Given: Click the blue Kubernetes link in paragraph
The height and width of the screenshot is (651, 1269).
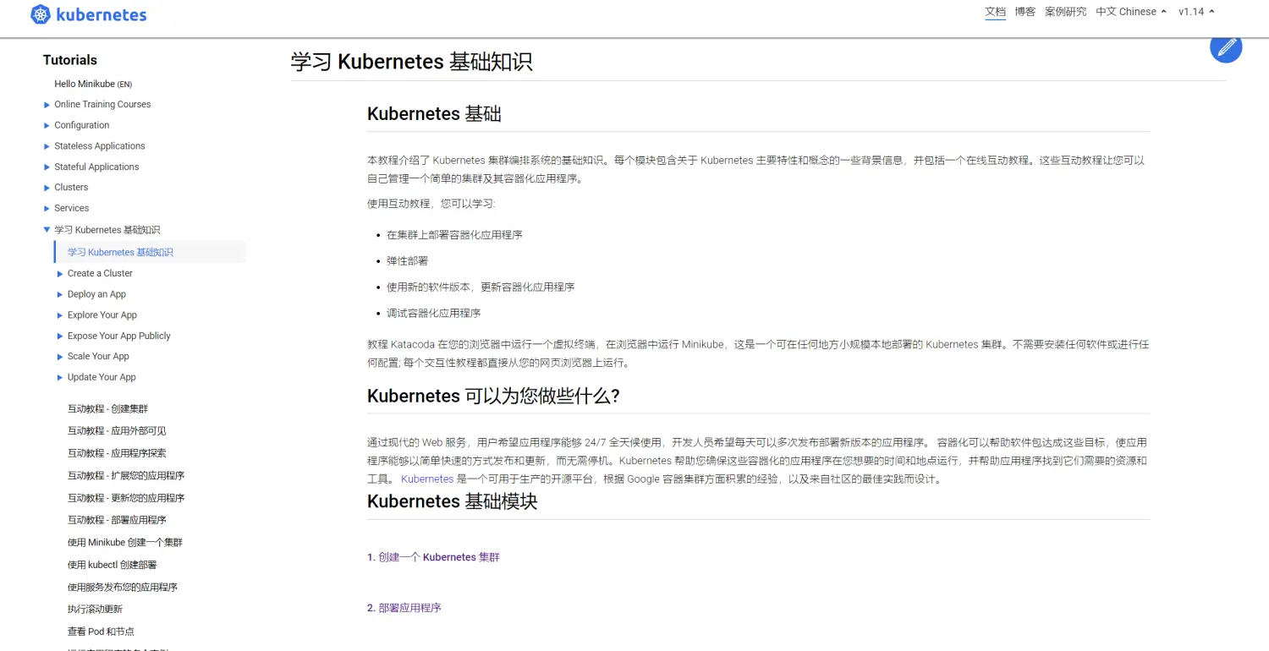Looking at the screenshot, I should [x=427, y=479].
